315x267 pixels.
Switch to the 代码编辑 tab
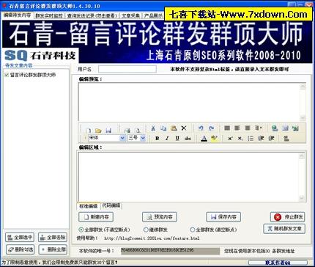tap(111, 205)
